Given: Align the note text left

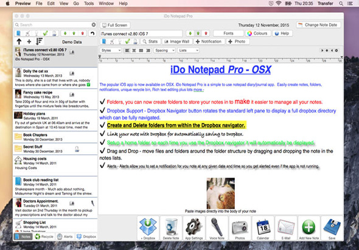Looking at the screenshot, I should coord(127,50).
